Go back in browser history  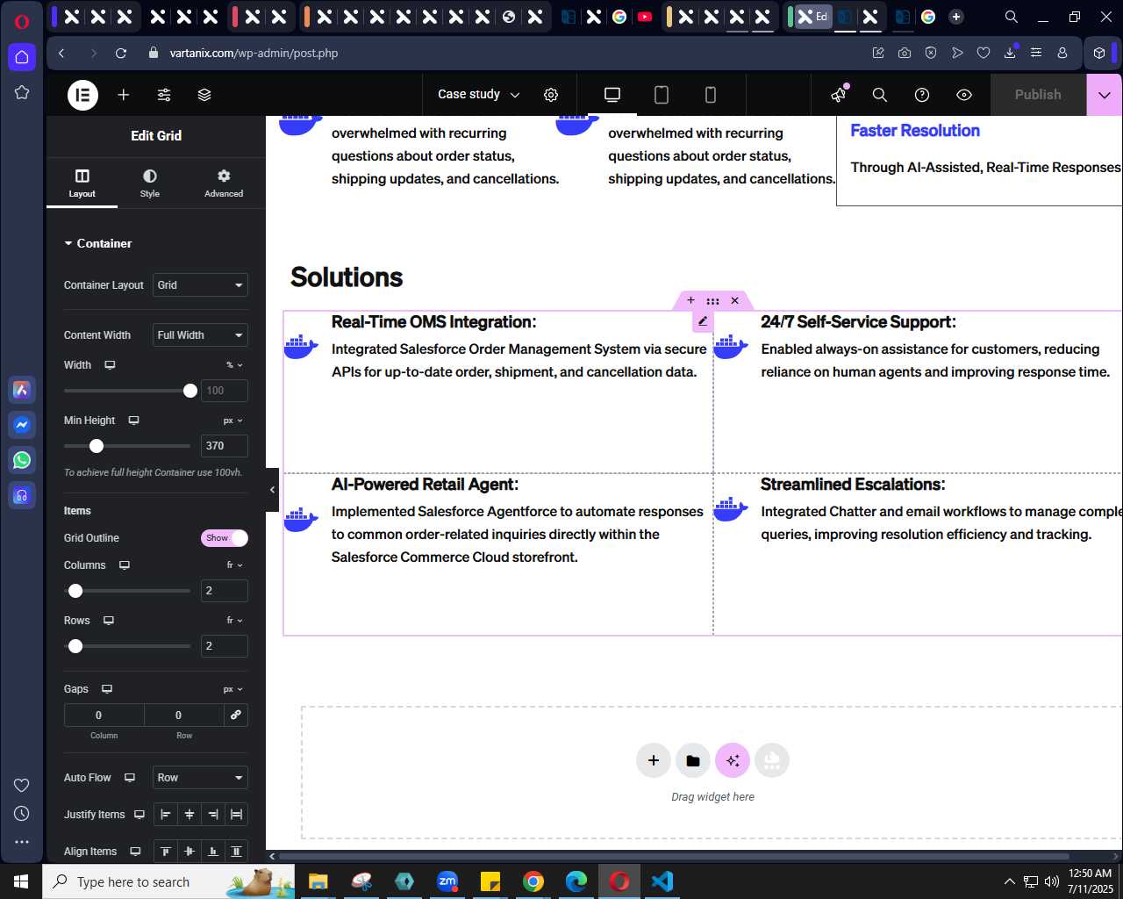pos(61,53)
